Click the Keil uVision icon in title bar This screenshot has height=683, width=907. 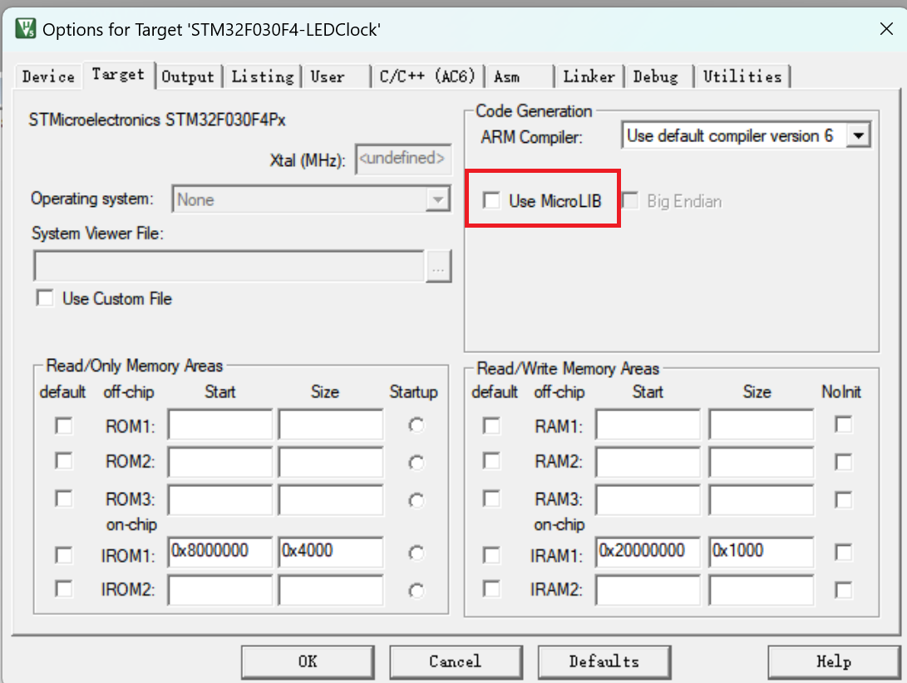click(x=26, y=28)
